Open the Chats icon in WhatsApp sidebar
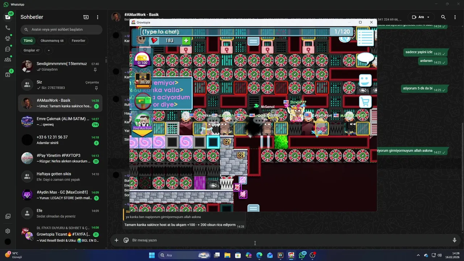The image size is (464, 261). 8,17
